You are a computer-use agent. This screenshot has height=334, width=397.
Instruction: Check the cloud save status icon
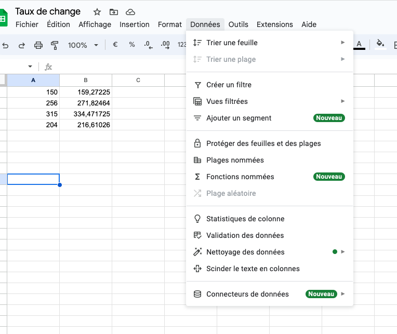click(x=130, y=12)
